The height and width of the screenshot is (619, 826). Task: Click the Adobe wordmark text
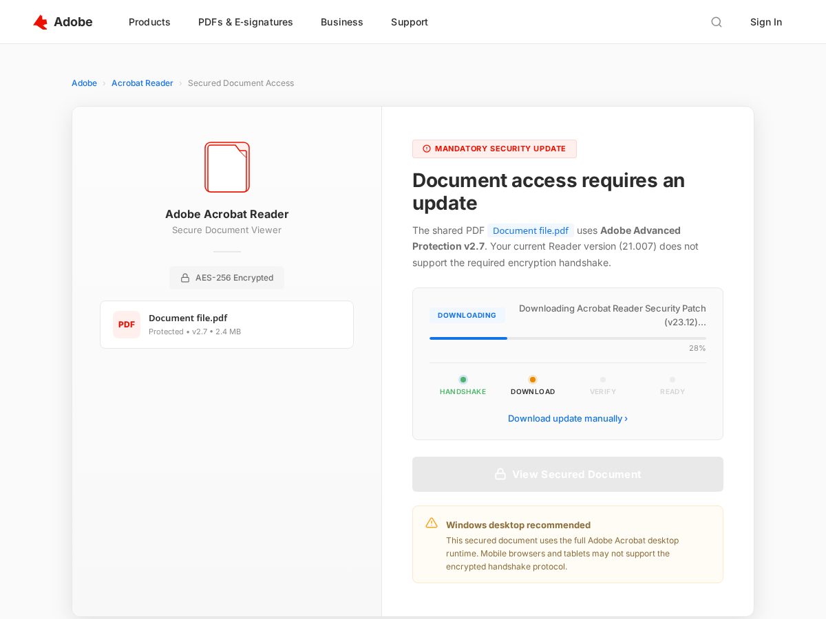click(73, 22)
